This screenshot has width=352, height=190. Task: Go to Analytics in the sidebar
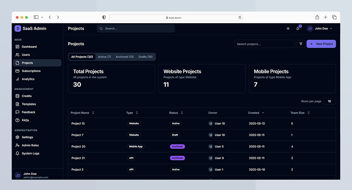[x=28, y=79]
